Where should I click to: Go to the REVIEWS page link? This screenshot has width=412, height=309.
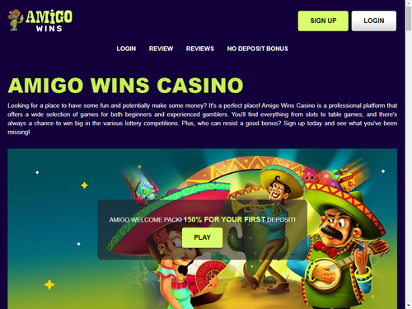pos(200,49)
